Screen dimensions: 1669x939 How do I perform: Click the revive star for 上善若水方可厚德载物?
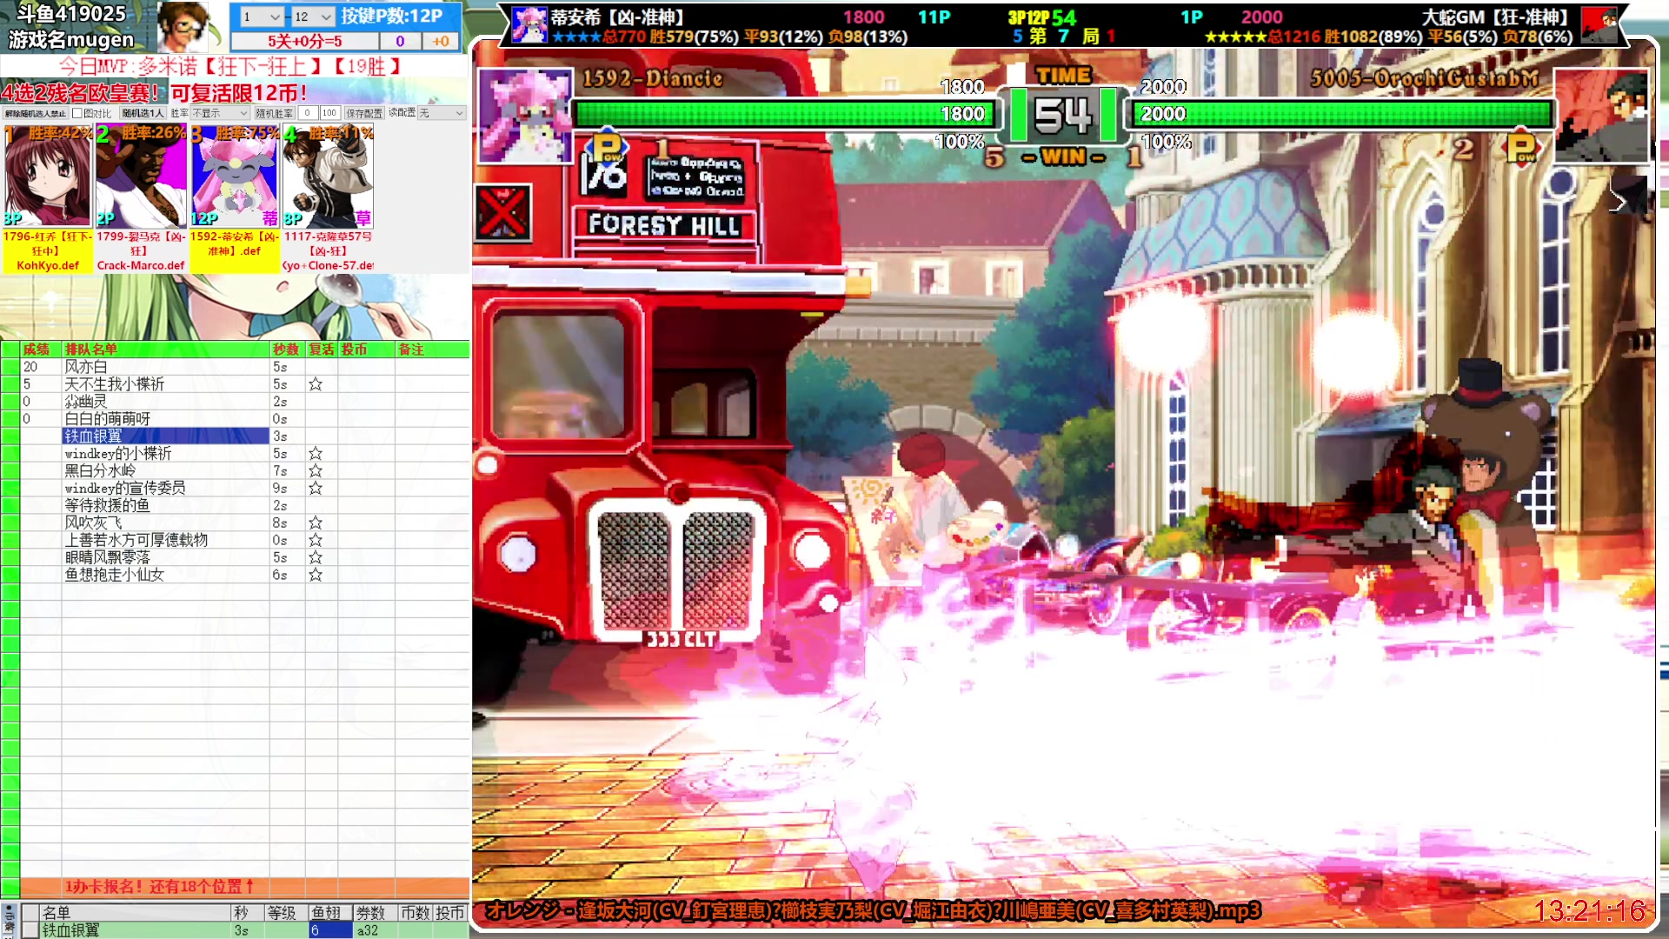[x=316, y=540]
